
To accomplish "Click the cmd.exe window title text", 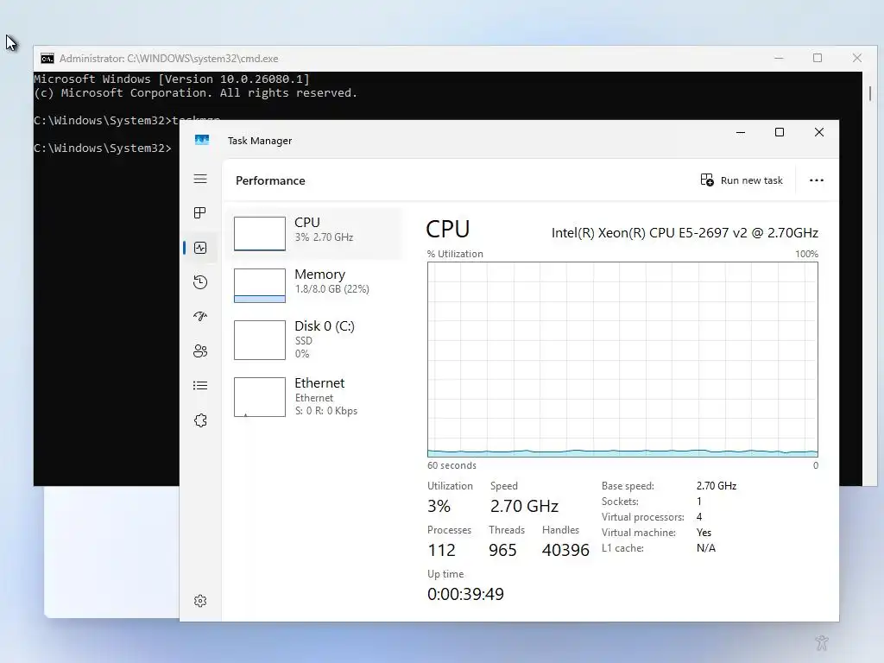I will [x=168, y=59].
